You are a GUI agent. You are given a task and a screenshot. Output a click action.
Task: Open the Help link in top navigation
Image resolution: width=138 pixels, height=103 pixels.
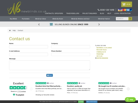(x=109, y=13)
